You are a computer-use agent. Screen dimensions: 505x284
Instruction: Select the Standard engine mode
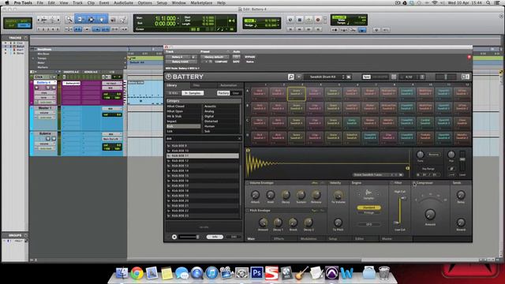[368, 207]
